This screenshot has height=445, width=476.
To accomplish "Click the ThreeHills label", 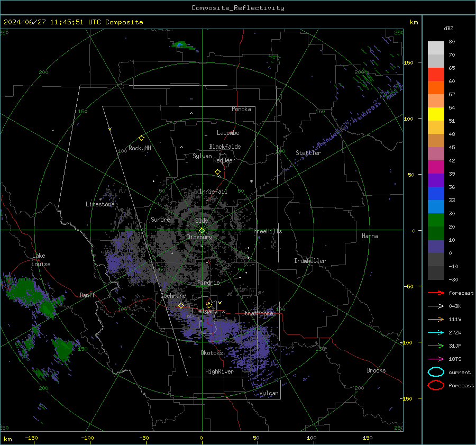I will 266,231.
